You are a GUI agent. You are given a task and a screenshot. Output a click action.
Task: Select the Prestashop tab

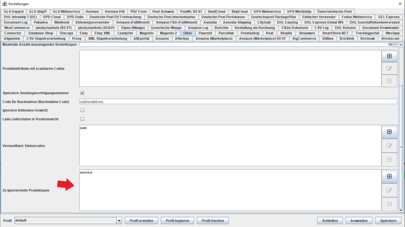250,33
